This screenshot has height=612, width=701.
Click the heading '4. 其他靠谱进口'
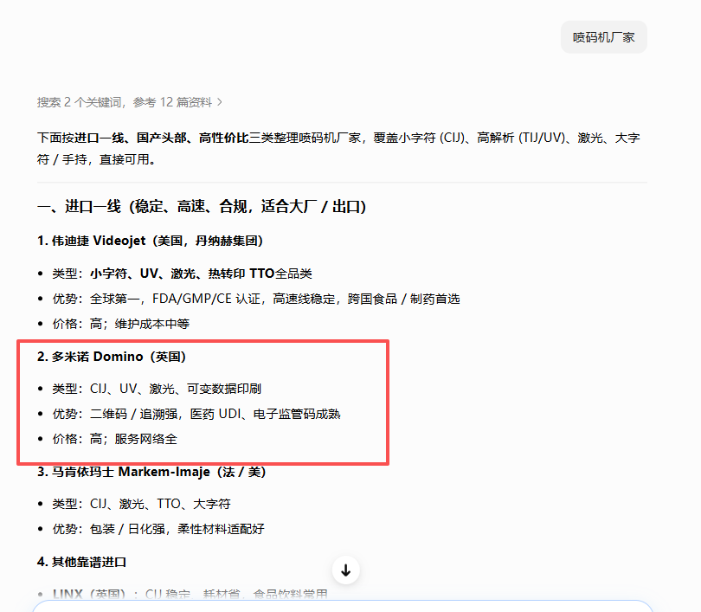pos(82,562)
